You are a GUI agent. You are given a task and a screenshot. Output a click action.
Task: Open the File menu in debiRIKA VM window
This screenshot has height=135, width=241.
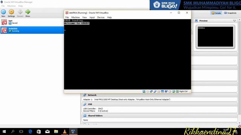(x=67, y=18)
